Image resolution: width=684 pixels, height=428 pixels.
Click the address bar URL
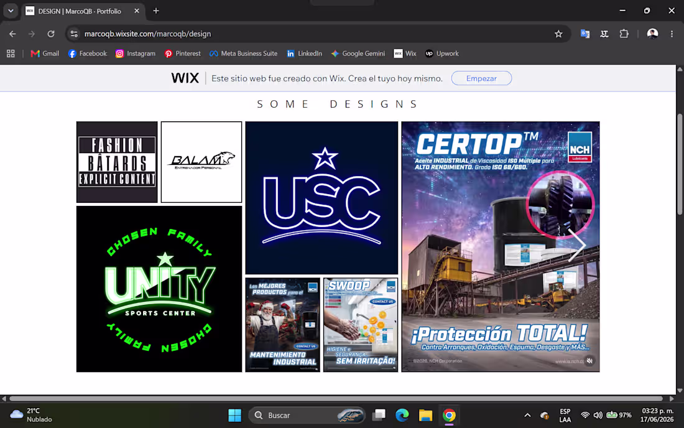[x=147, y=34]
